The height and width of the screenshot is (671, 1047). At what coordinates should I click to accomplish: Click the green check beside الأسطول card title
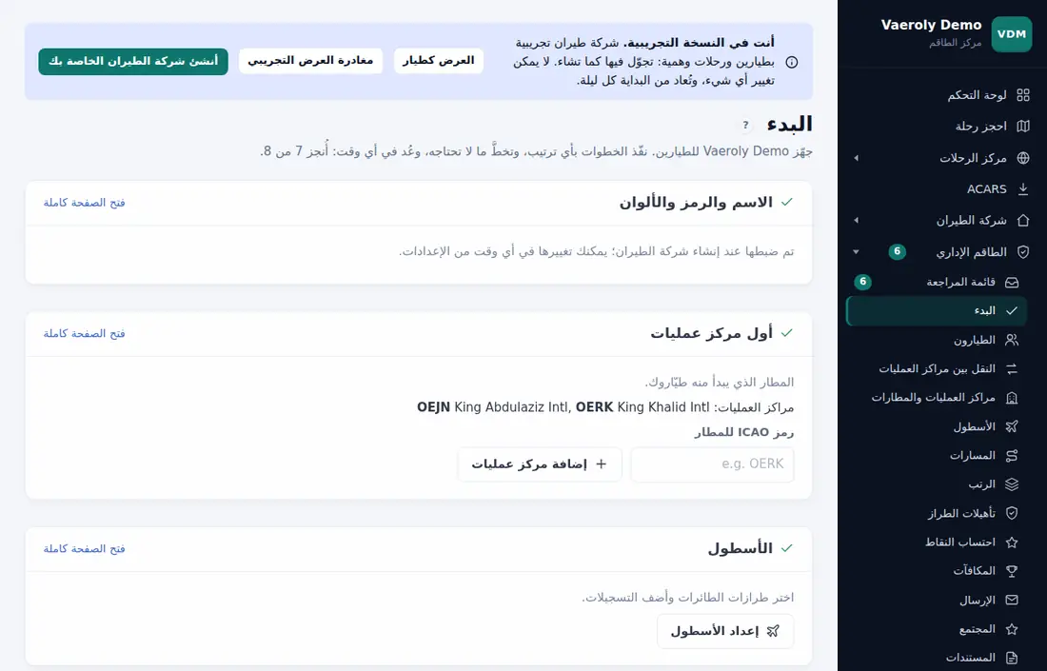[787, 548]
